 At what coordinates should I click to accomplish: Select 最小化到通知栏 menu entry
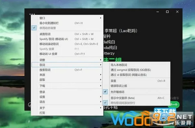tap(67, 23)
